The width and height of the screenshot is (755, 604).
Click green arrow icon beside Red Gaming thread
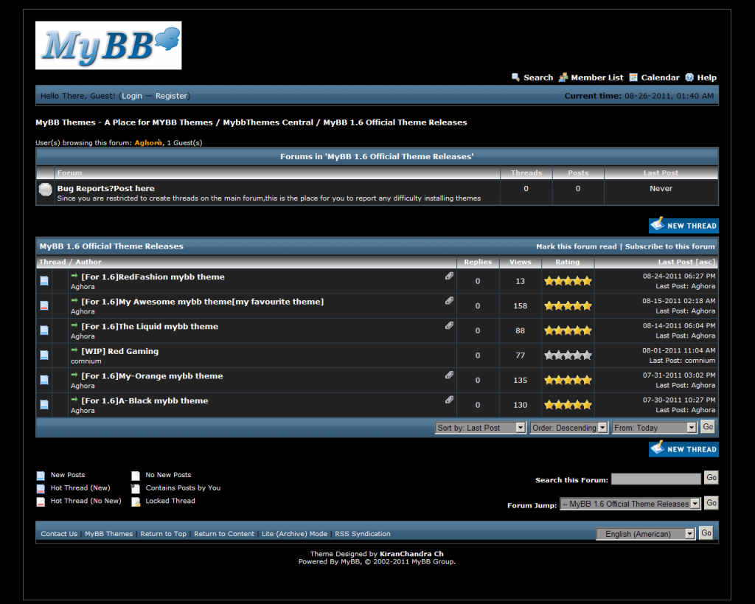tap(74, 350)
